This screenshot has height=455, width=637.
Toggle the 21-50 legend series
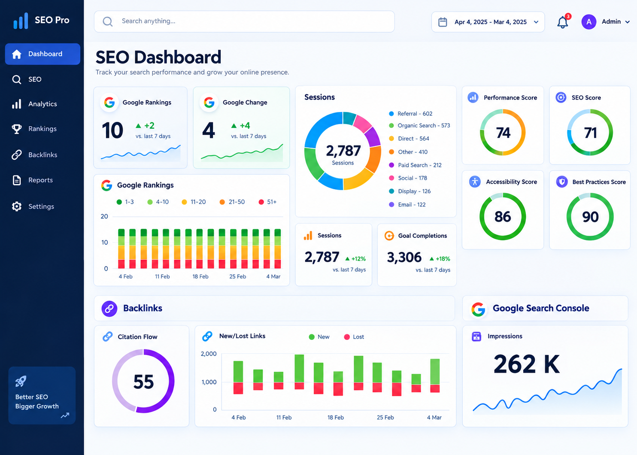pos(232,202)
